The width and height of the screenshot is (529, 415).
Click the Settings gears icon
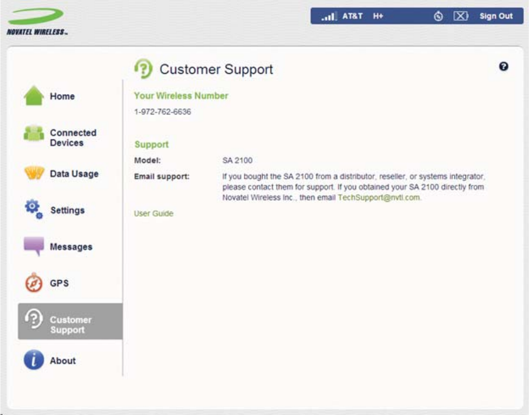34,209
